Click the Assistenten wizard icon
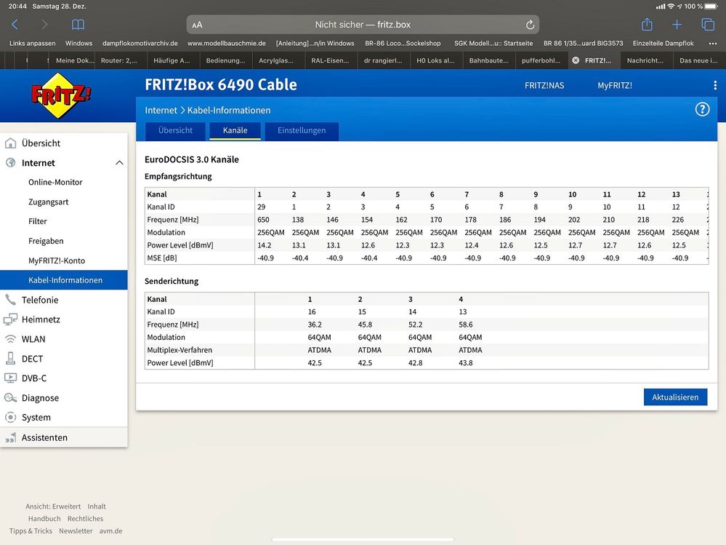726x545 pixels. point(11,437)
